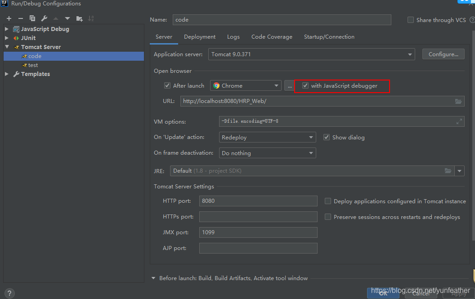Create a new configurations folder
The height and width of the screenshot is (299, 475).
(79, 18)
